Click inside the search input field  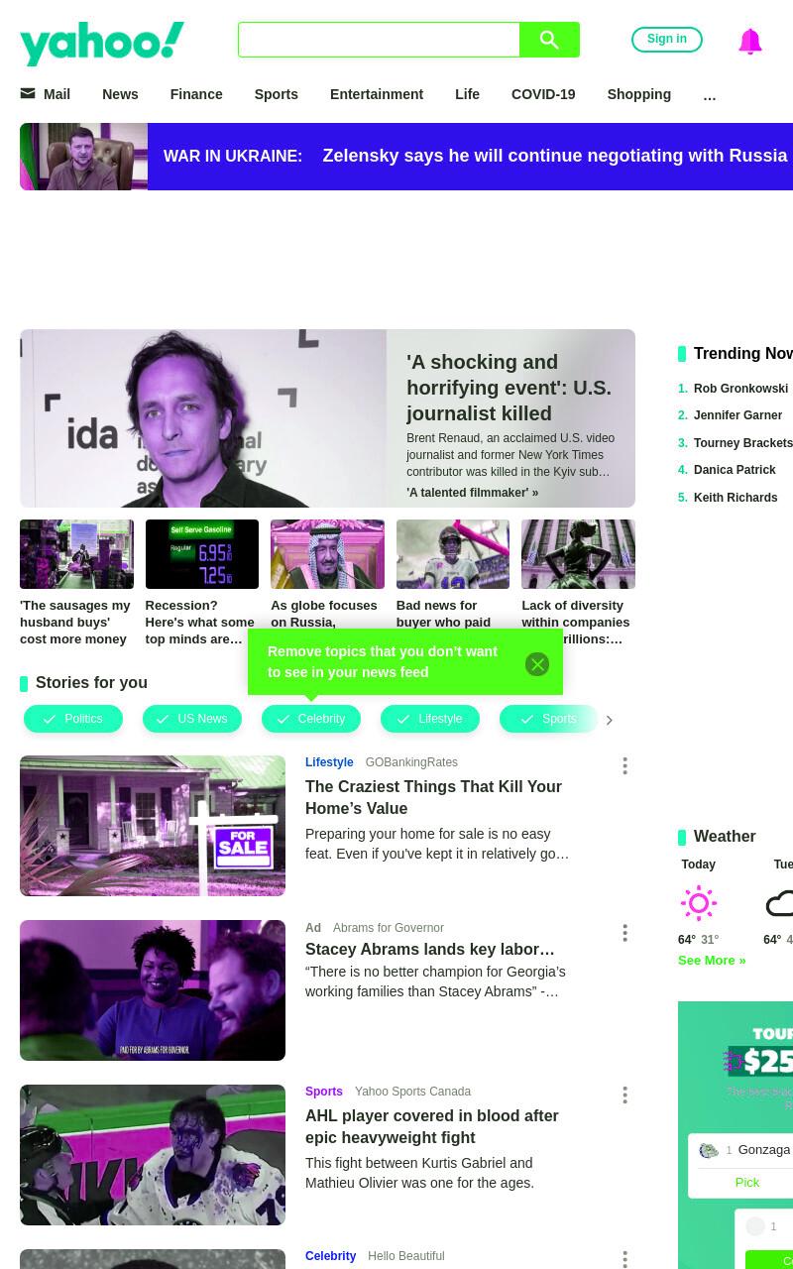379,40
